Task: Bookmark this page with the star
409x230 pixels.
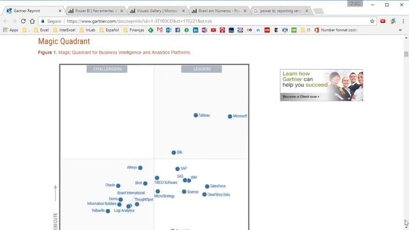Action: pos(372,21)
